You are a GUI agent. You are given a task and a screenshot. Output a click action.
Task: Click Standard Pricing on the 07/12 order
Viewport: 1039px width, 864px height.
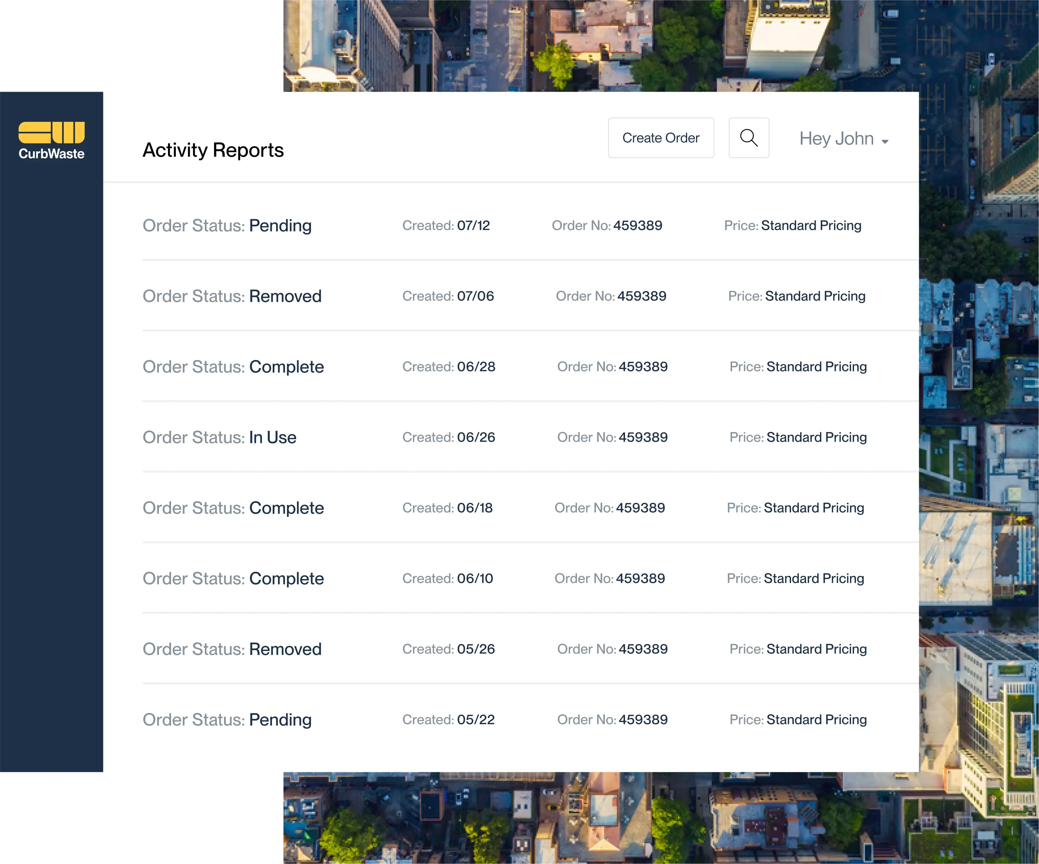click(811, 225)
